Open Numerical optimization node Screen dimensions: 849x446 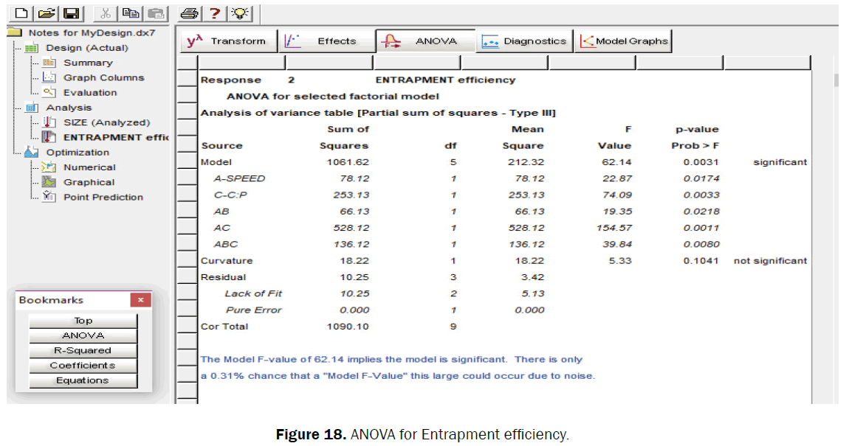tap(89, 167)
